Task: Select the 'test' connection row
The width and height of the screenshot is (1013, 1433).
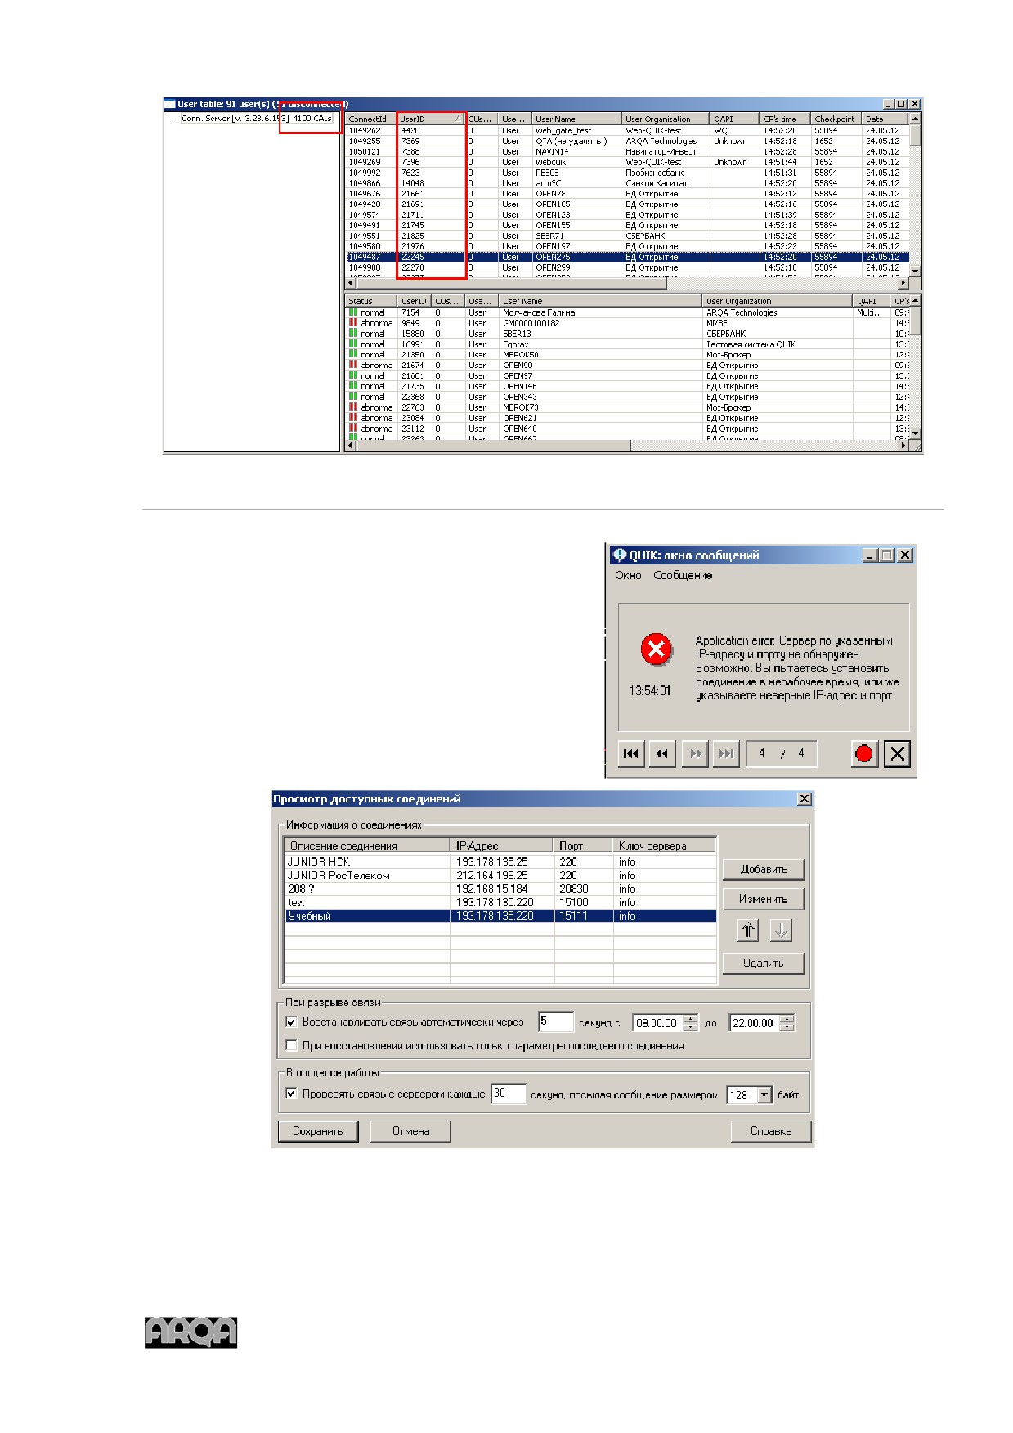Action: (x=500, y=903)
